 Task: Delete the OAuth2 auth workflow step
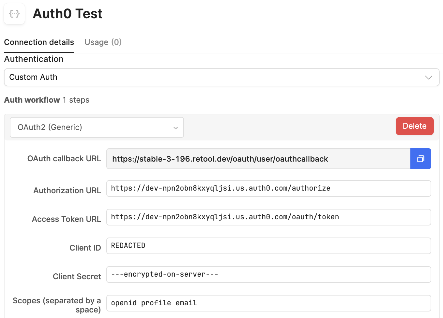click(x=415, y=126)
